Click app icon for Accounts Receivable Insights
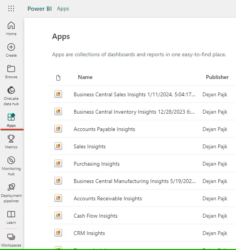236x250 pixels. (x=58, y=198)
